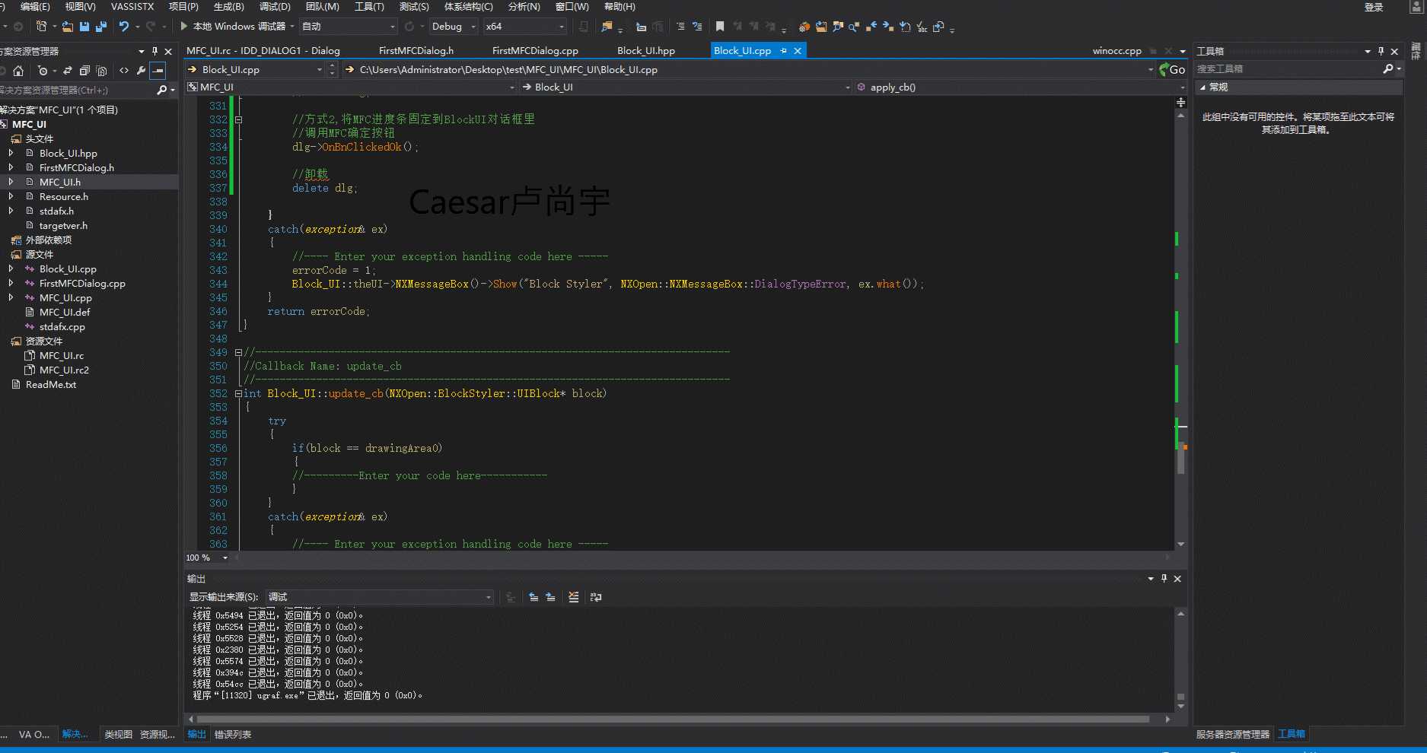Open the MFC_UI scope dropdown
The height and width of the screenshot is (753, 1427).
click(x=351, y=87)
